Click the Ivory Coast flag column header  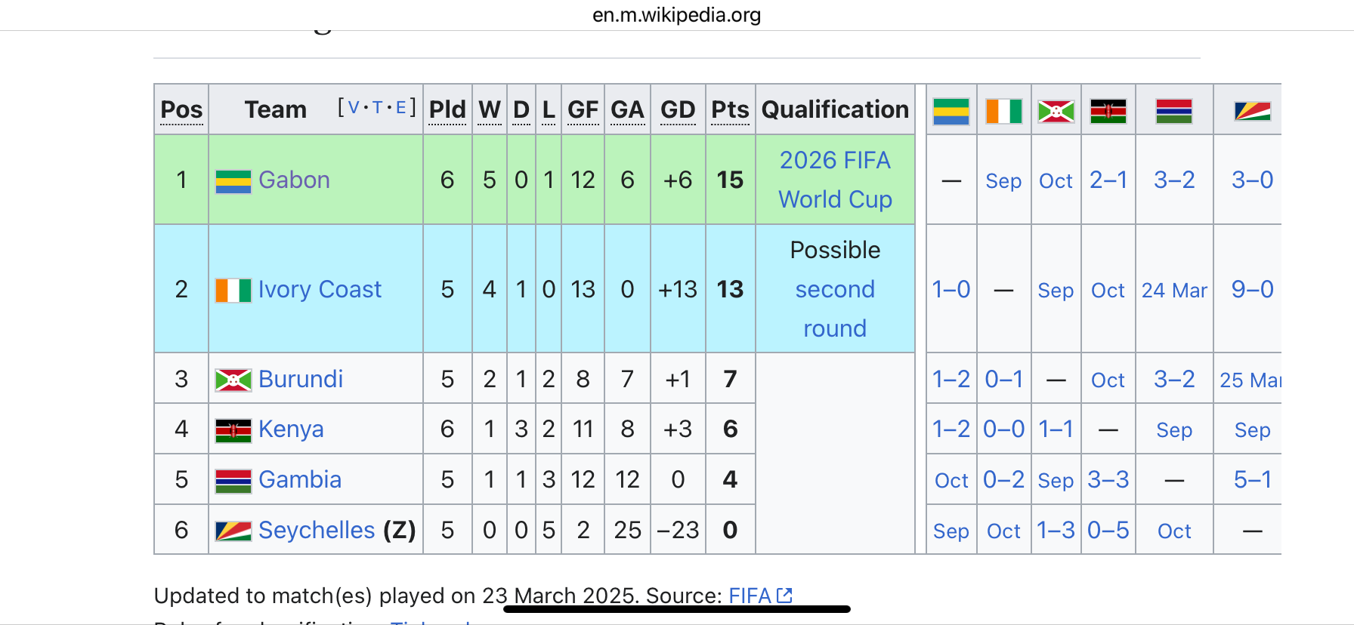pyautogui.click(x=1003, y=111)
